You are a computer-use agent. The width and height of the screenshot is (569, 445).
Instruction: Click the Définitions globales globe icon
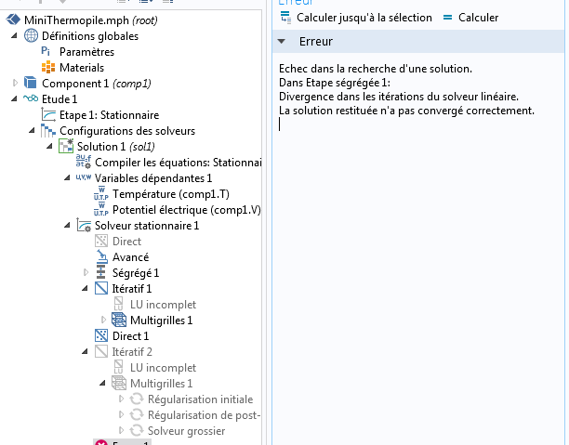[31, 35]
